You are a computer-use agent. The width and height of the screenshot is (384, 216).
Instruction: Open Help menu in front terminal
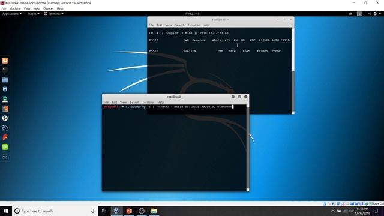tap(160, 103)
